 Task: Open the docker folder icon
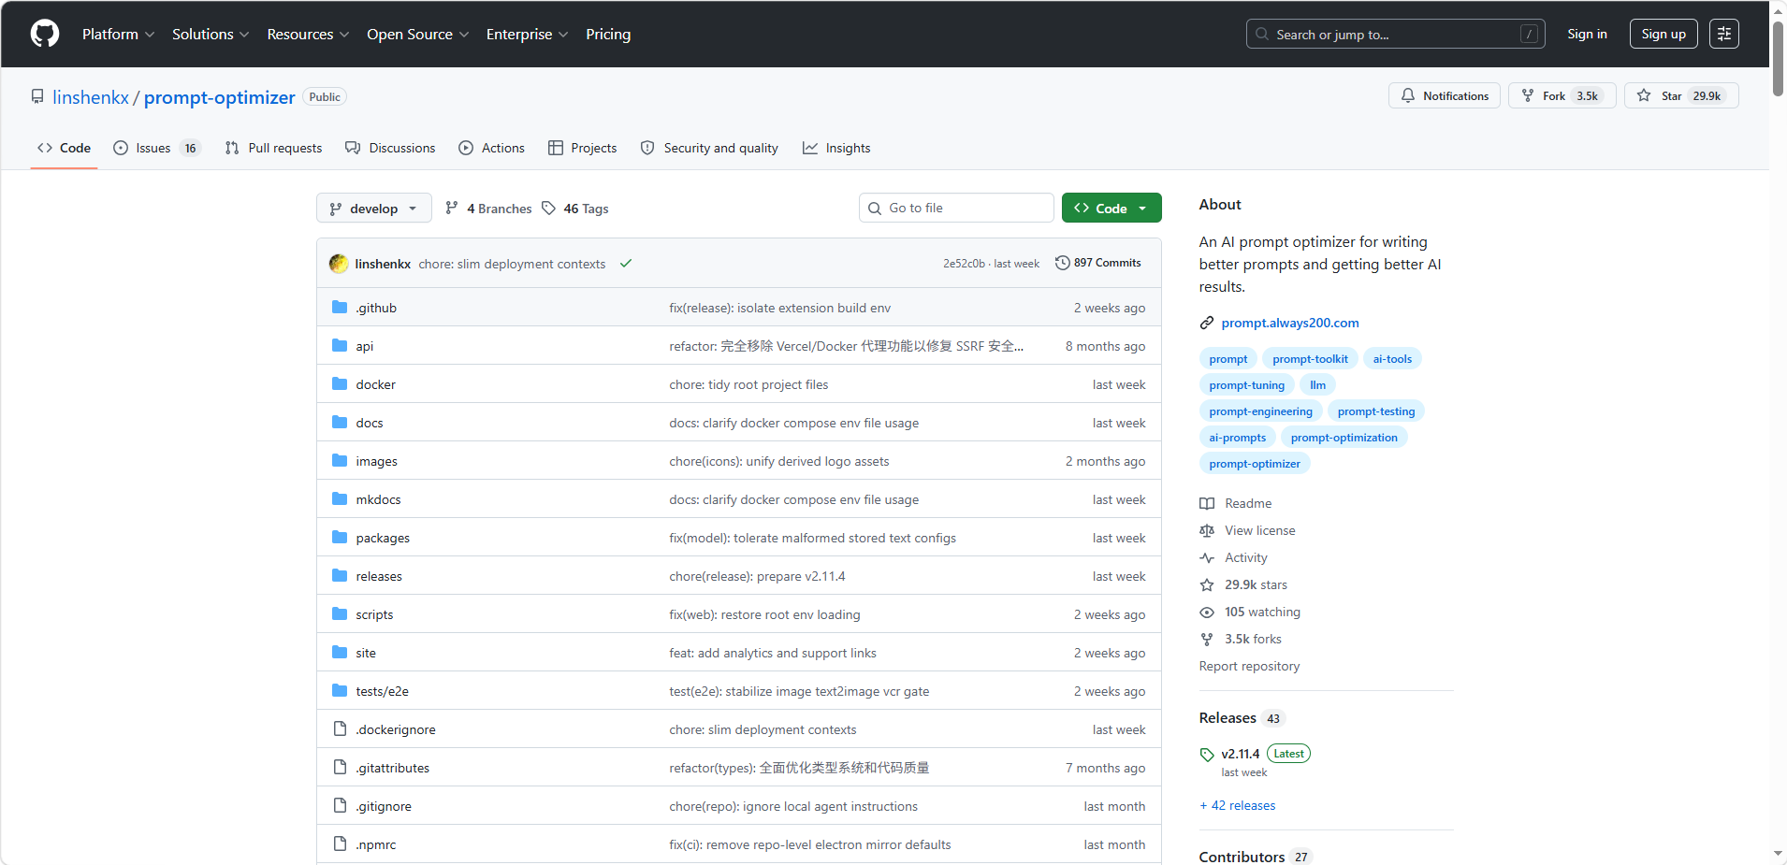[x=340, y=383]
